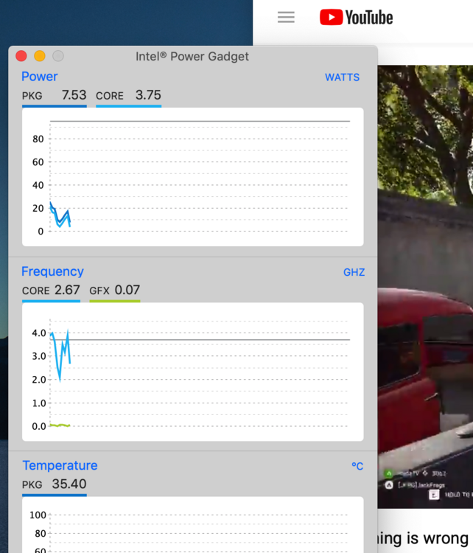
Task: Toggle the PKG power series label
Action: pos(32,96)
